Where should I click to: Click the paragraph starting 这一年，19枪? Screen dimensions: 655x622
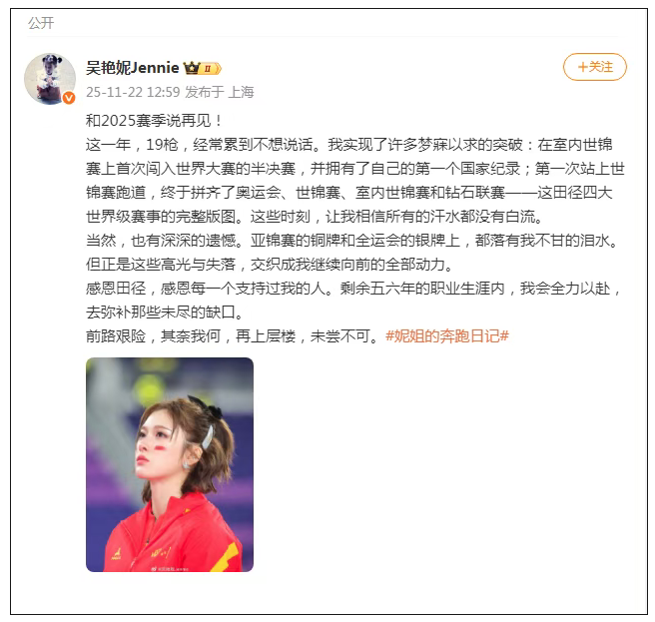355,181
